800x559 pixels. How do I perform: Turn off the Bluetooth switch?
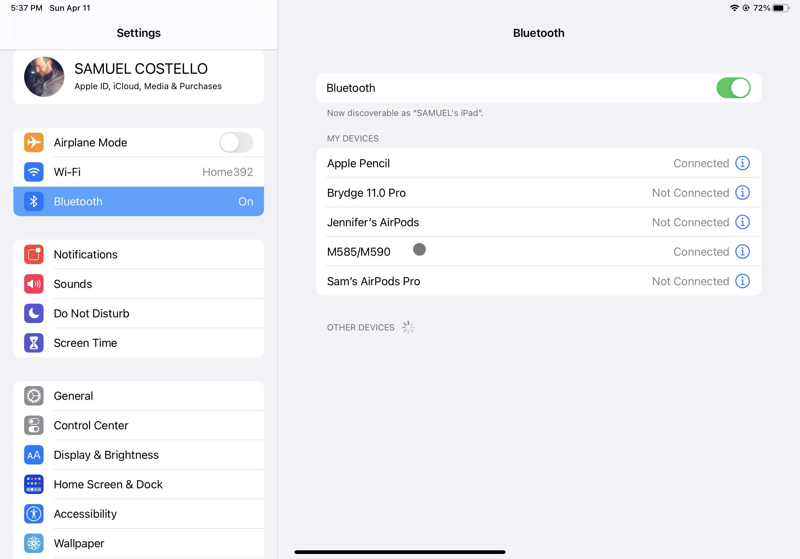[x=733, y=88]
